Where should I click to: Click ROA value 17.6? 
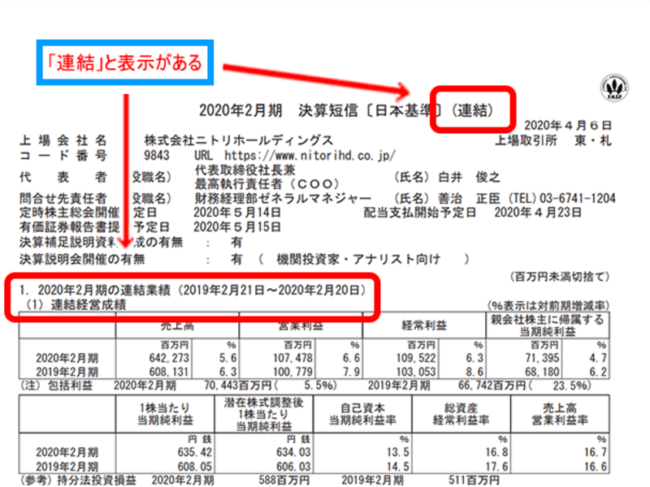(496, 467)
